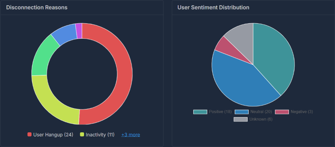Open the '+3 more' disconnection reasons link

pyautogui.click(x=131, y=135)
